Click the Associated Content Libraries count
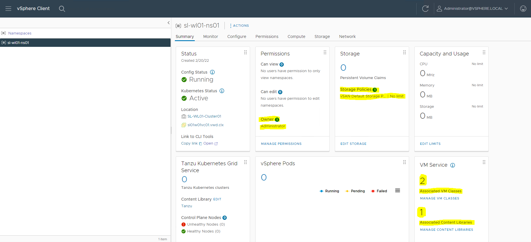This screenshot has width=531, height=242. [x=422, y=212]
